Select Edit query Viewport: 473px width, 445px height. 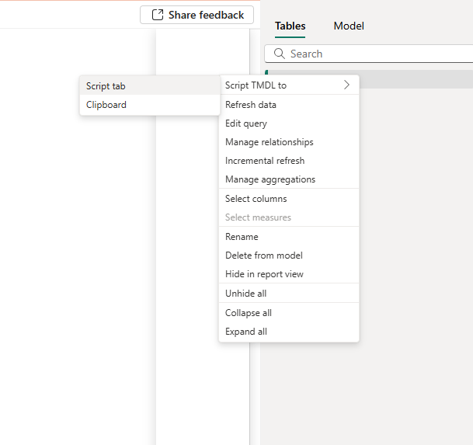pos(289,123)
